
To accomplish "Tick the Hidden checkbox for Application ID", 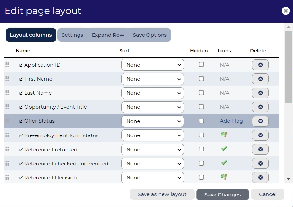I will click(201, 65).
